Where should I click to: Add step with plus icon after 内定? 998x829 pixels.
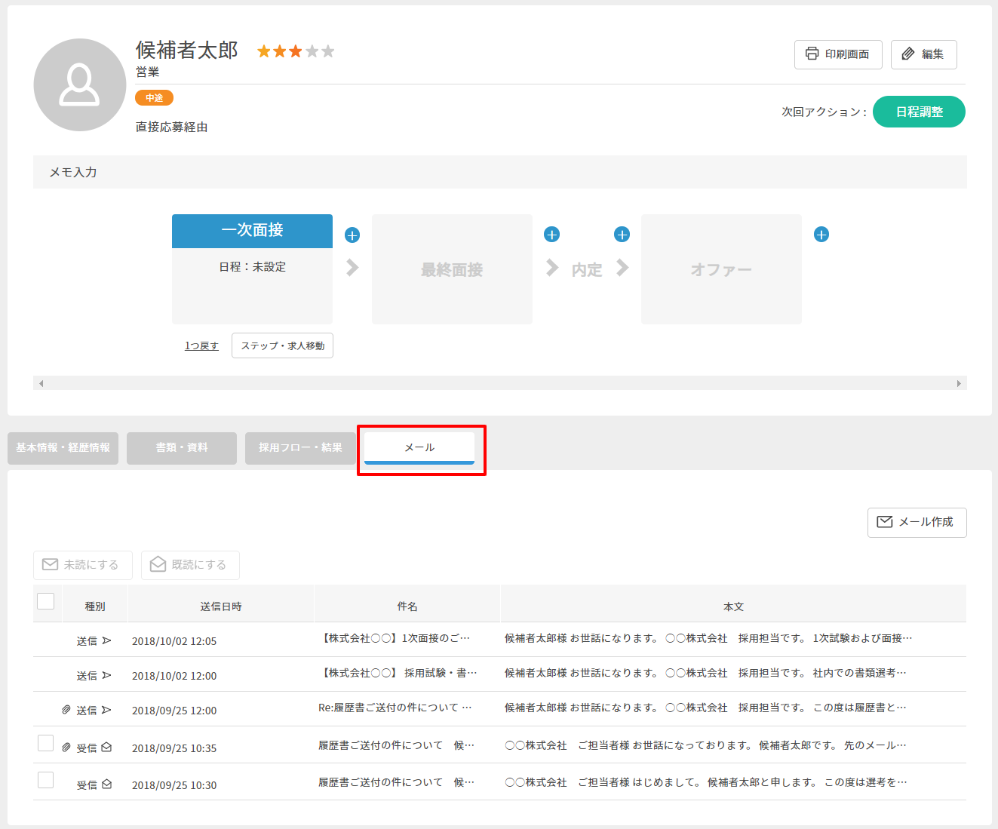(622, 235)
